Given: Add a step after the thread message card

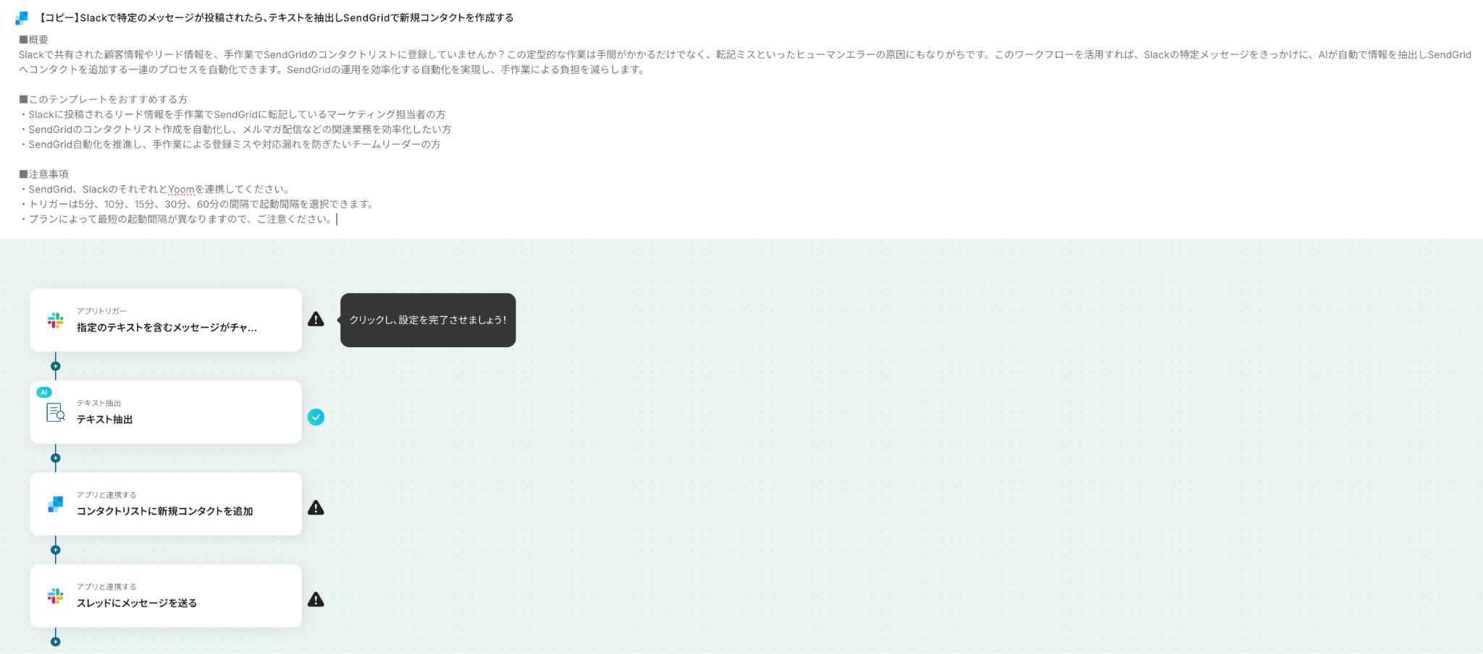Looking at the screenshot, I should 56,642.
